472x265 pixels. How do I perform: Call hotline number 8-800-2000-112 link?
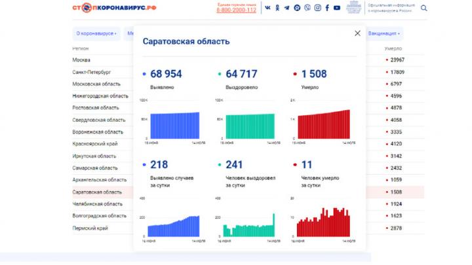pos(236,10)
